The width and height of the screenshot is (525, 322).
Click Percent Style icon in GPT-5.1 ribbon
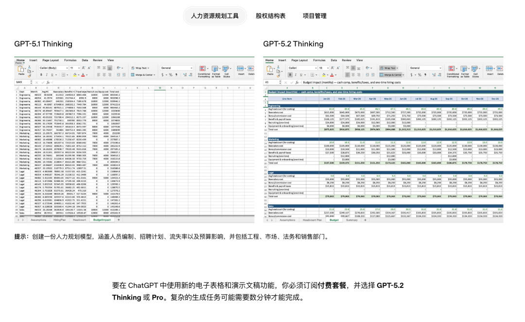click(x=171, y=75)
